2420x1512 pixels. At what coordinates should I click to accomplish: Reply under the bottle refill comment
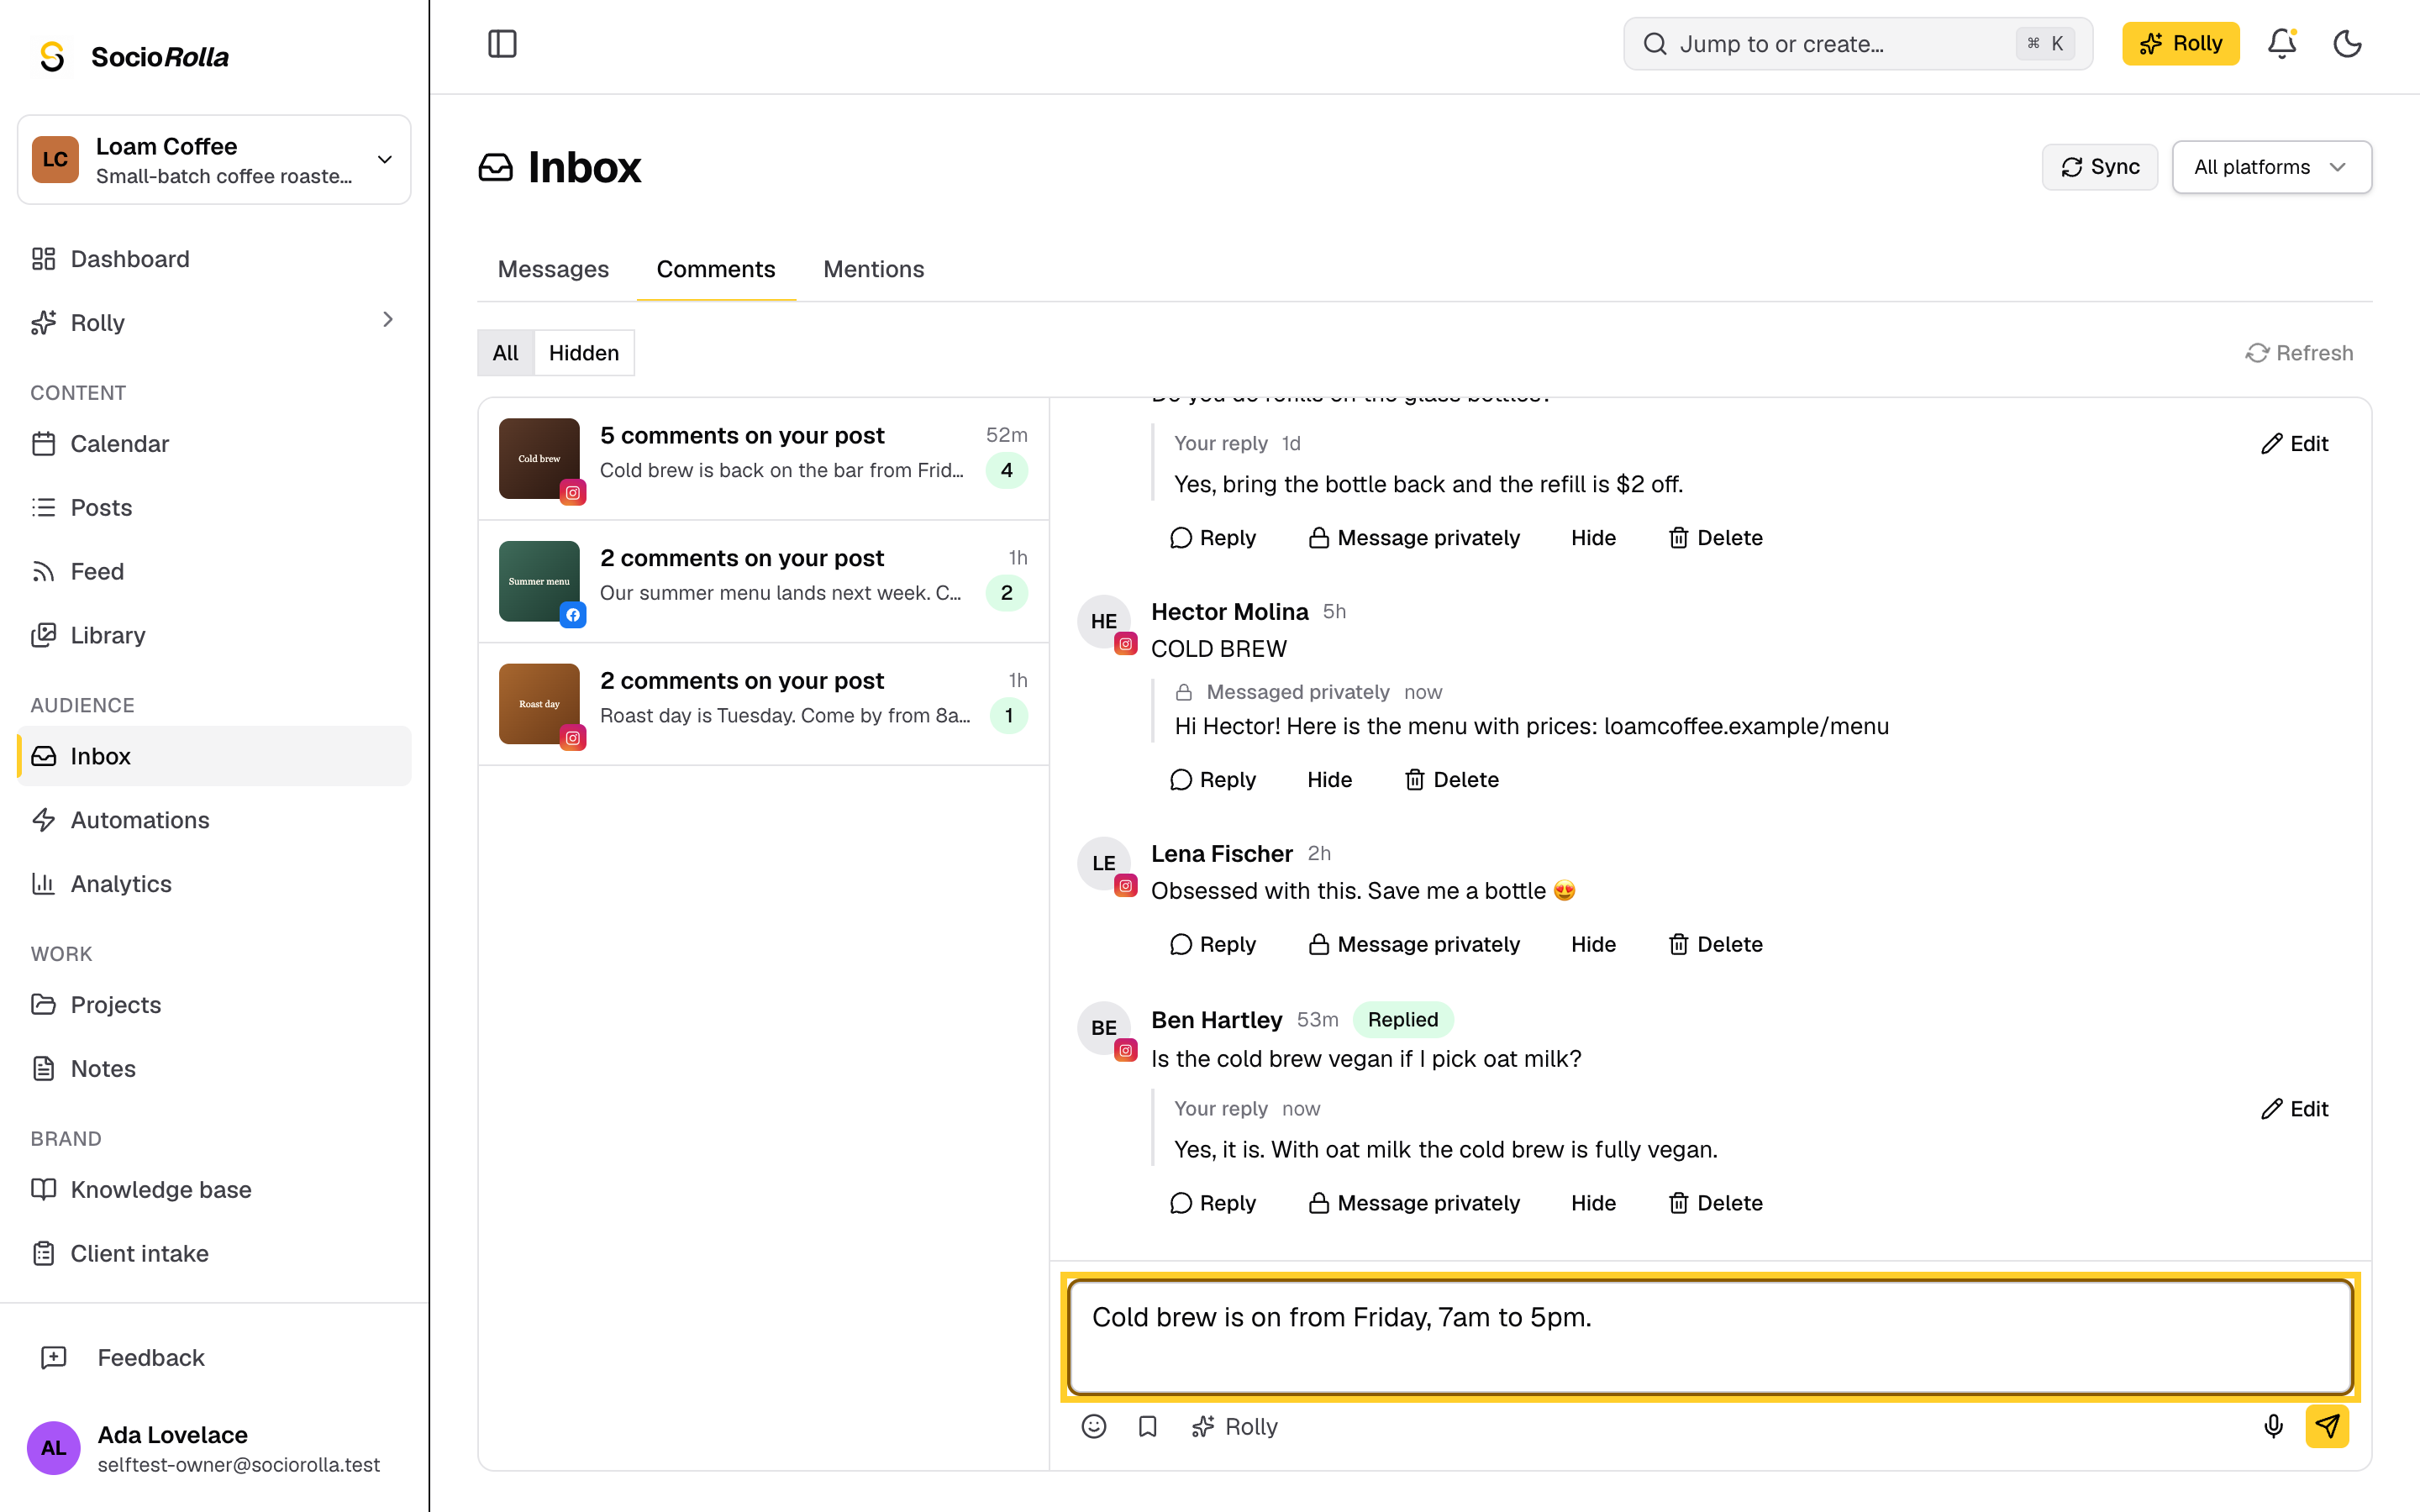pos(1213,538)
